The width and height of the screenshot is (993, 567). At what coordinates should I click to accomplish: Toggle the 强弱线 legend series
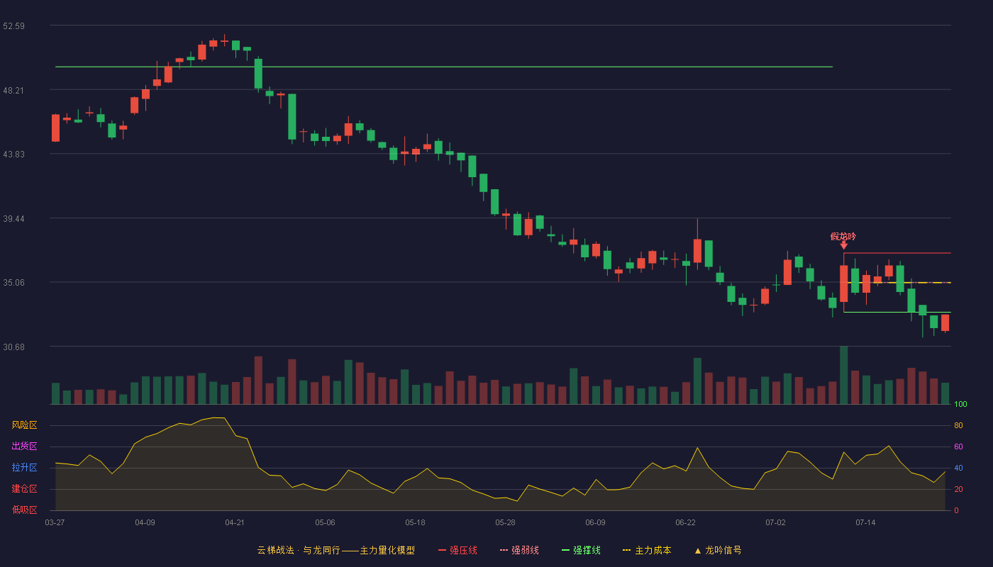(x=519, y=550)
